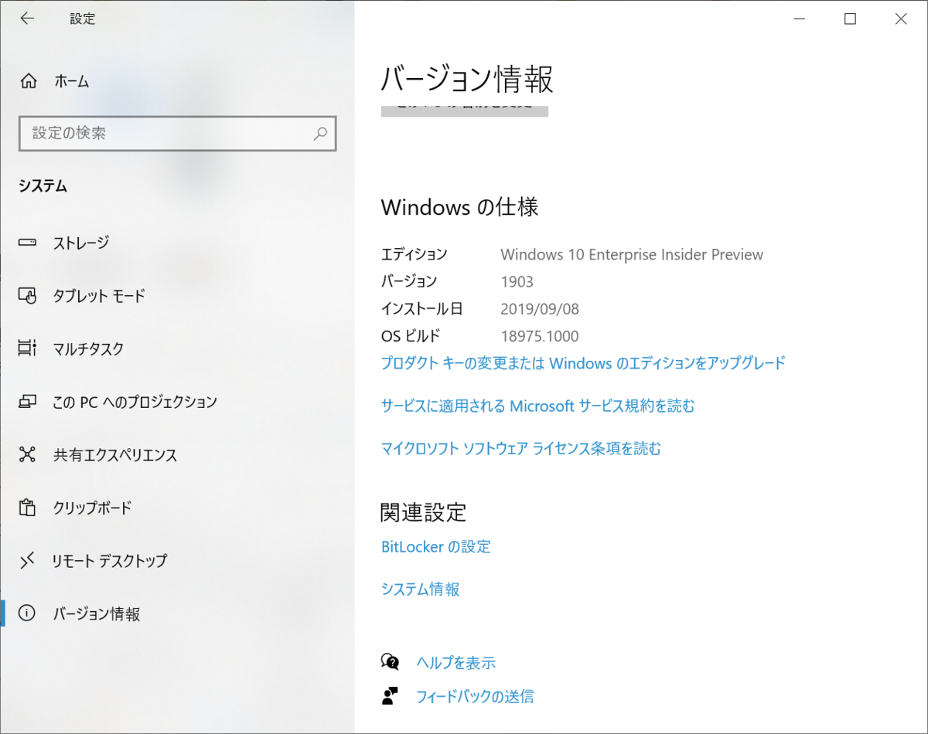Close the Settings window
The image size is (928, 734).
point(901,19)
